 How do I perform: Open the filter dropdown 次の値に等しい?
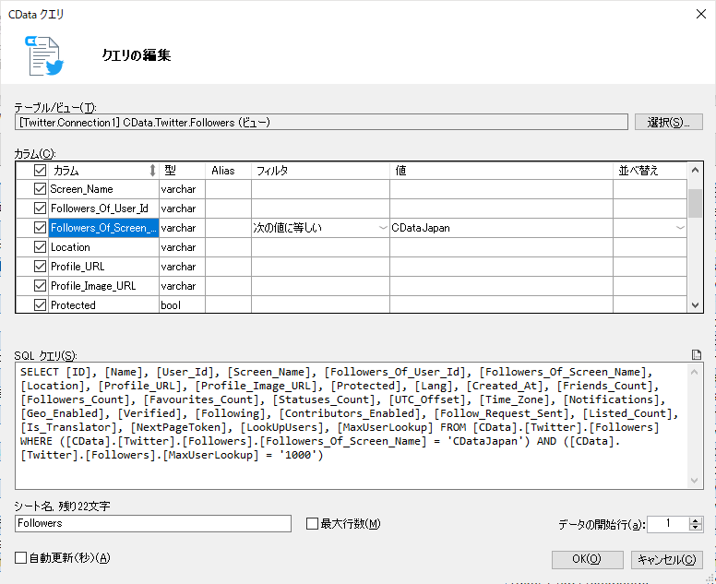383,227
